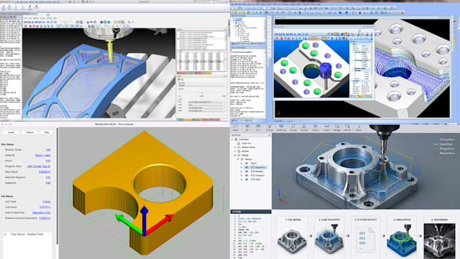
Task: Select the CAM Toolpath workflow thumbnail
Action: [329, 237]
